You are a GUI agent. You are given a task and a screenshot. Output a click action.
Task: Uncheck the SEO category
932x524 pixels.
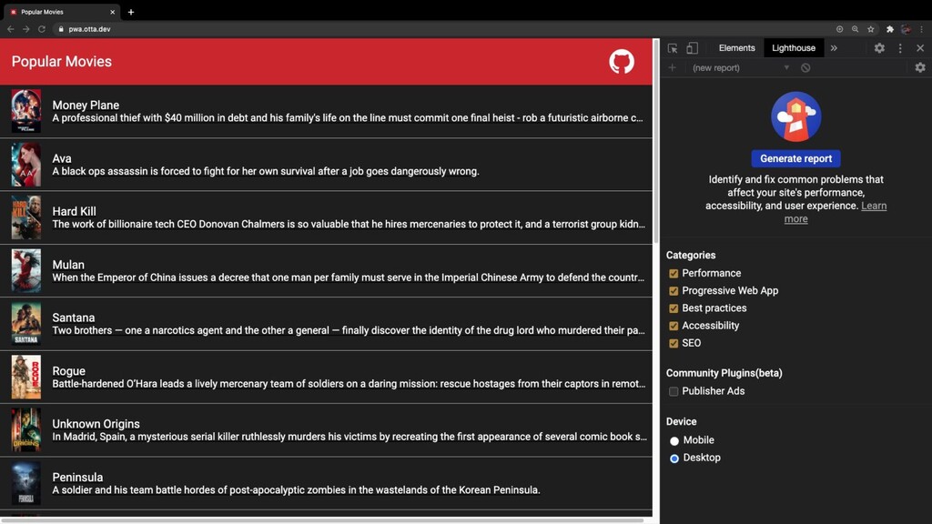click(x=674, y=343)
